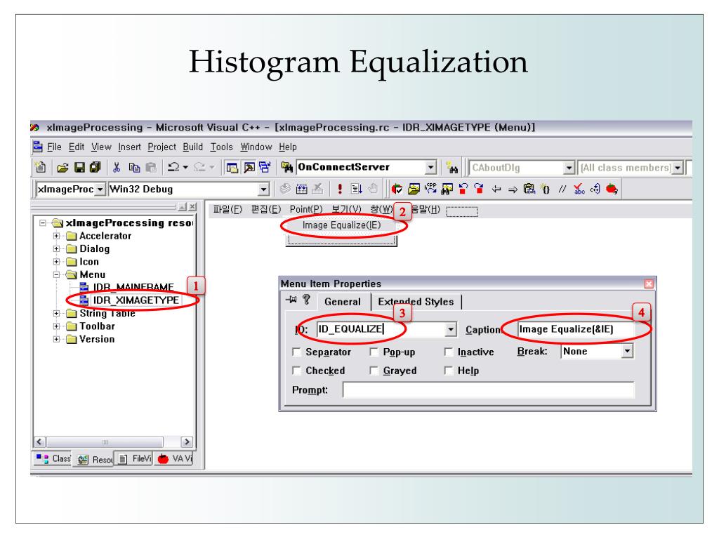
Task: Expand the Toolbar folder node
Action: (56, 326)
